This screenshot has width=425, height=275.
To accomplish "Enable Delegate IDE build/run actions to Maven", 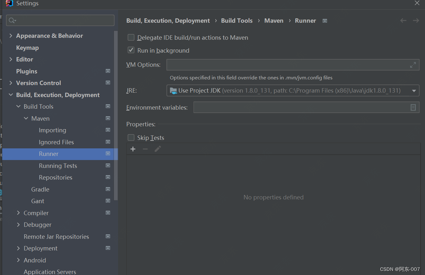I will (131, 37).
